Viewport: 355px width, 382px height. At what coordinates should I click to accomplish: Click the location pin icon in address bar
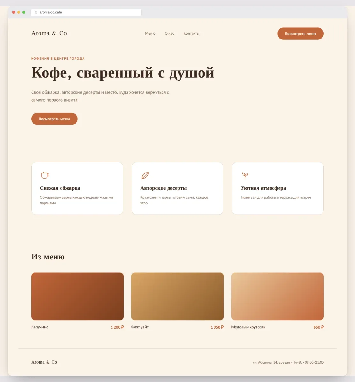point(36,12)
